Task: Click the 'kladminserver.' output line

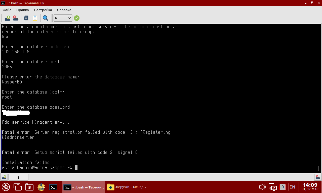Action: [x=19, y=137]
